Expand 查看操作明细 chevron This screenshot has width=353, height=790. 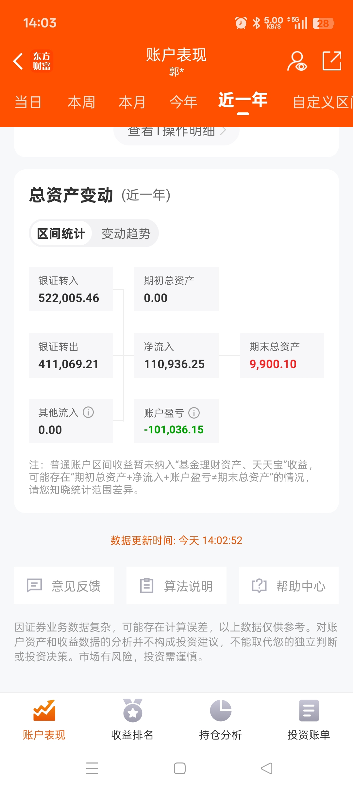223,131
